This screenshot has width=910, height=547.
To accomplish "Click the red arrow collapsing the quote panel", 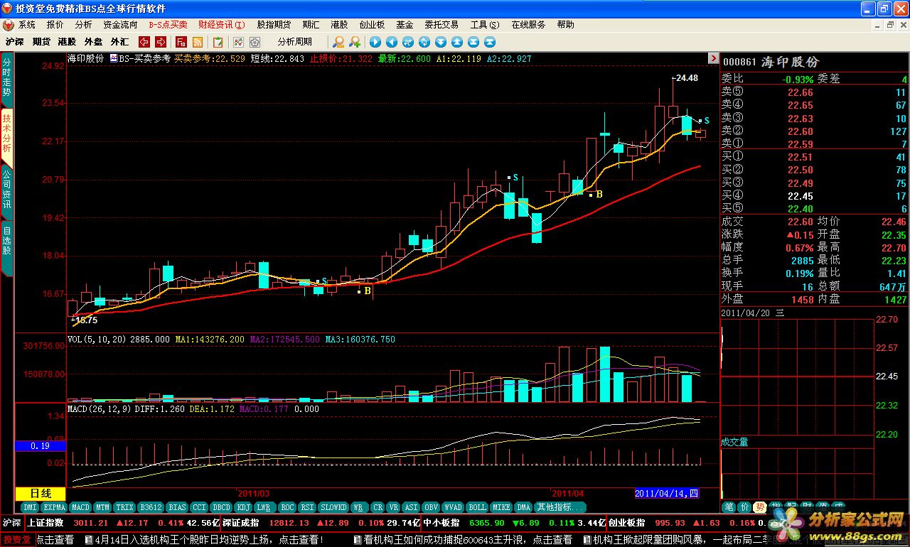I will point(713,58).
